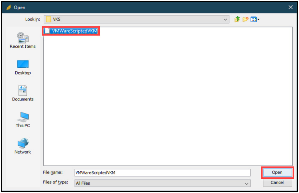Close the Open dialog window

pos(291,7)
